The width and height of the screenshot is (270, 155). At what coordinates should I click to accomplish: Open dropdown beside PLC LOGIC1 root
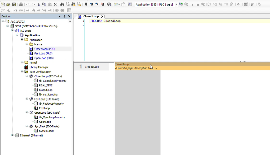70,22
